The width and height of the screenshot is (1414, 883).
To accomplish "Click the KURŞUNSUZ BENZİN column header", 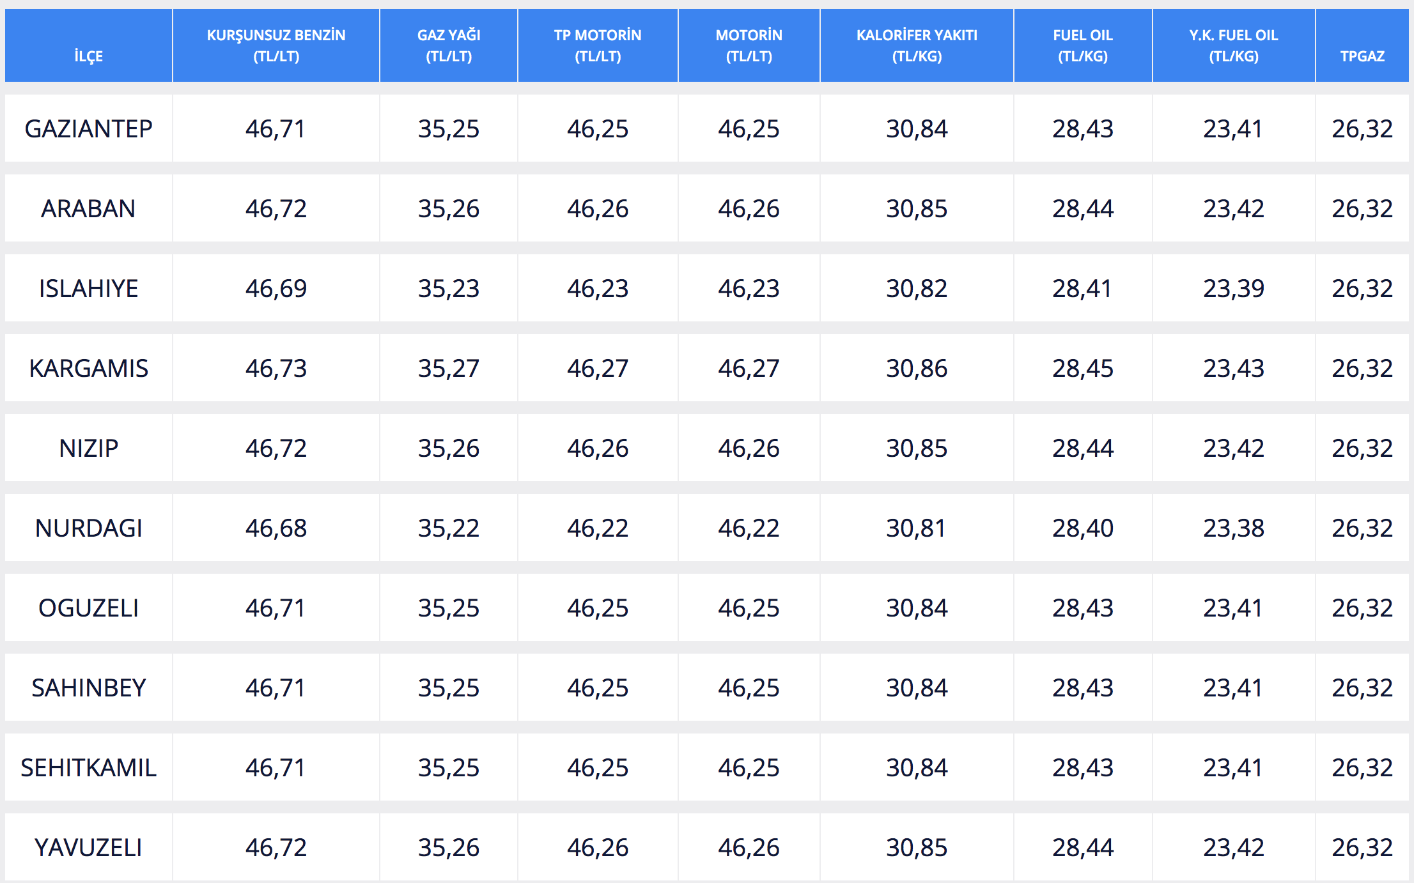I will (276, 45).
